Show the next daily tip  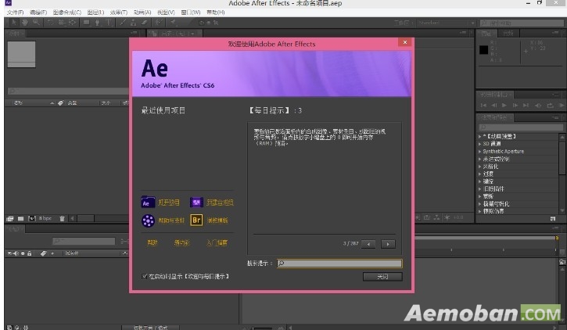pos(388,244)
